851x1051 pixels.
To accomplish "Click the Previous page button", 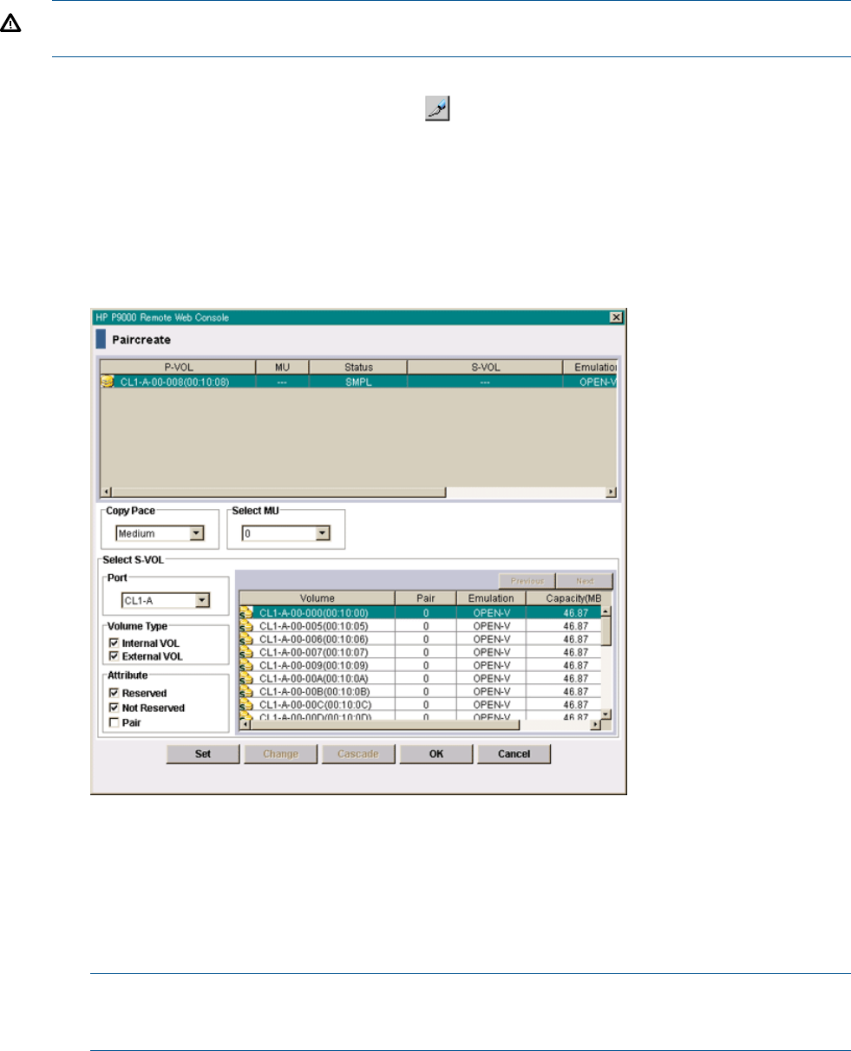I will click(527, 581).
